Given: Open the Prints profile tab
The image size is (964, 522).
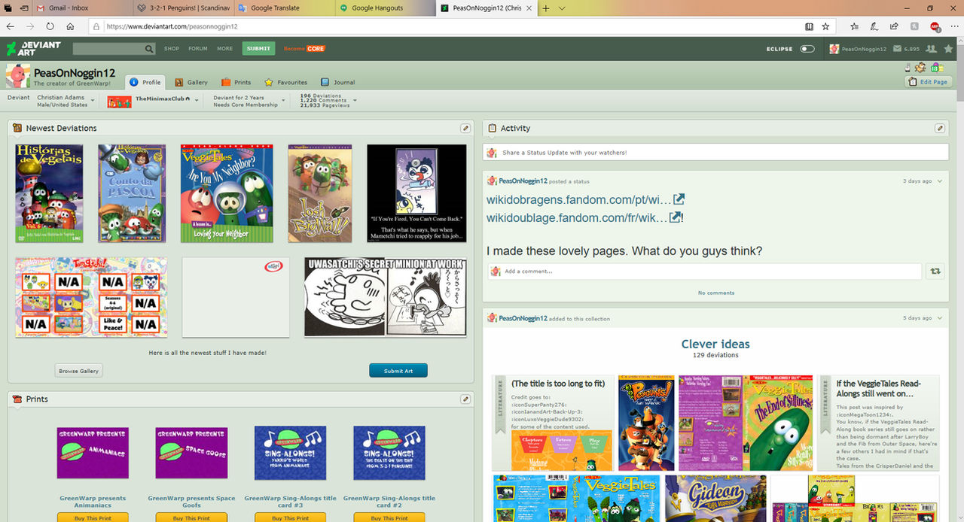Looking at the screenshot, I should click(236, 82).
